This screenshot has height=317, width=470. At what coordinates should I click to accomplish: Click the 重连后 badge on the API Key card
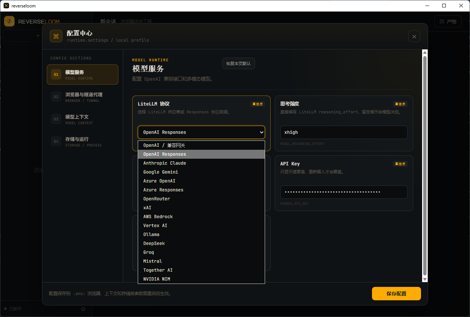(x=400, y=164)
